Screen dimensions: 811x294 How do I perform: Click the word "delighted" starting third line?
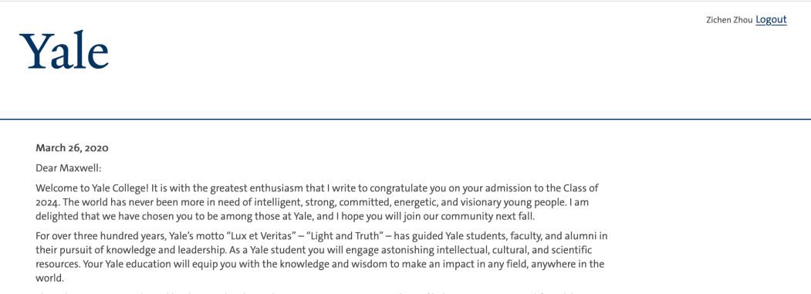(x=56, y=215)
